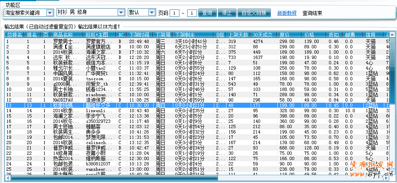Open the 淘宝搜索关键词 search type dropdown
Viewport: 397px width, 183px height.
click(50, 13)
